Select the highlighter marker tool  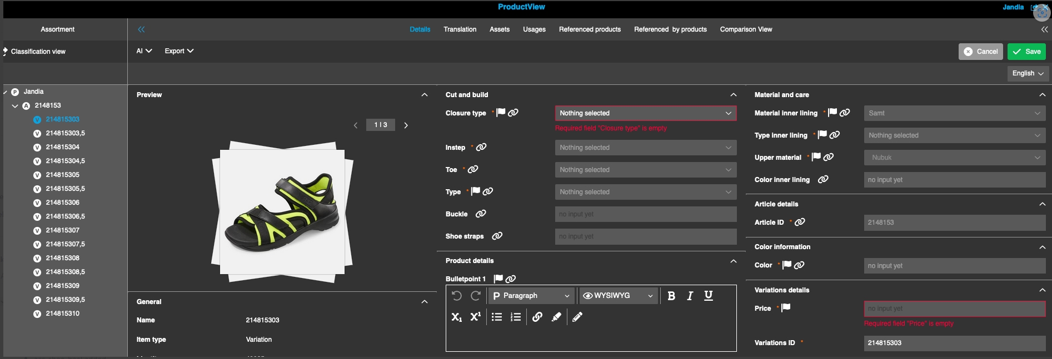(556, 317)
